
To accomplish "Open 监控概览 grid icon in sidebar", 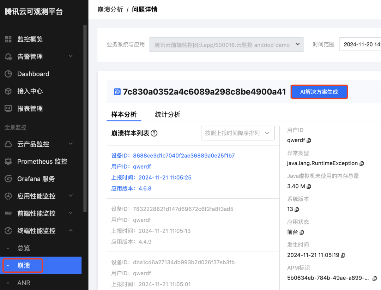I will pos(8,39).
